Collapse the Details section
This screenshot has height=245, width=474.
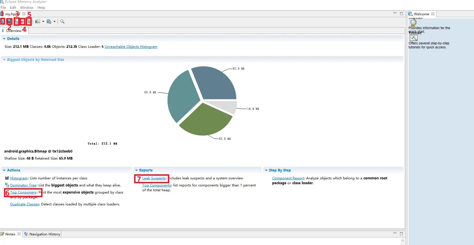pyautogui.click(x=4, y=39)
